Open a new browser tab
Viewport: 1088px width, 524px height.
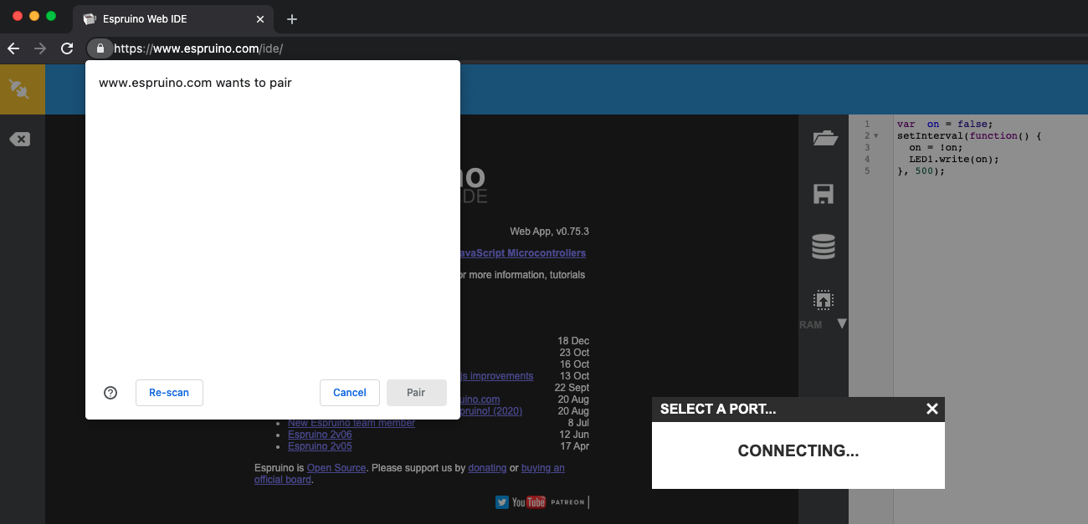[291, 19]
